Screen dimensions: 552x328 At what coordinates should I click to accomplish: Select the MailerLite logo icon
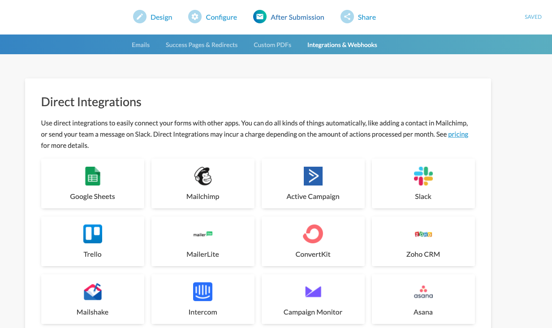pos(203,234)
